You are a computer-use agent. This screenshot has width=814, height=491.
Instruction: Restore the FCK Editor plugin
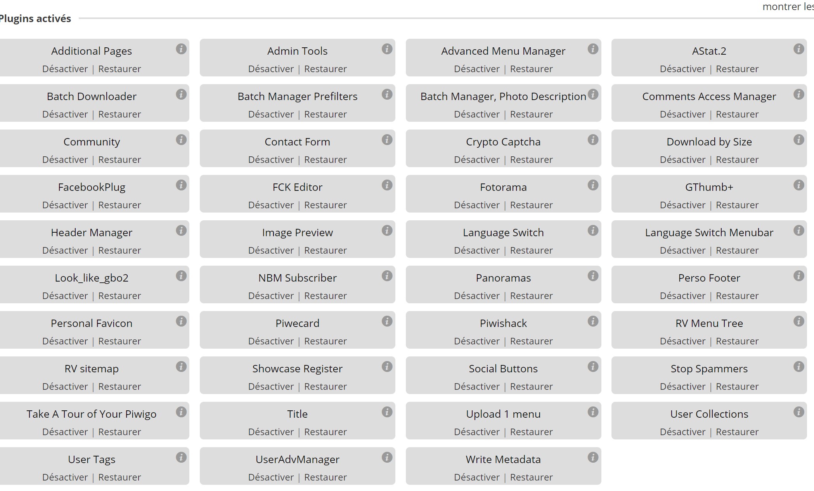coord(325,205)
